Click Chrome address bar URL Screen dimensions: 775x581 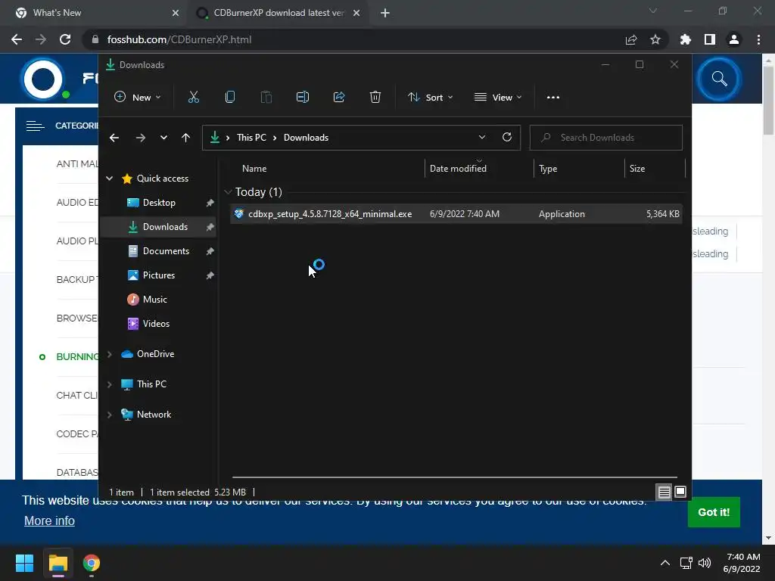(179, 39)
